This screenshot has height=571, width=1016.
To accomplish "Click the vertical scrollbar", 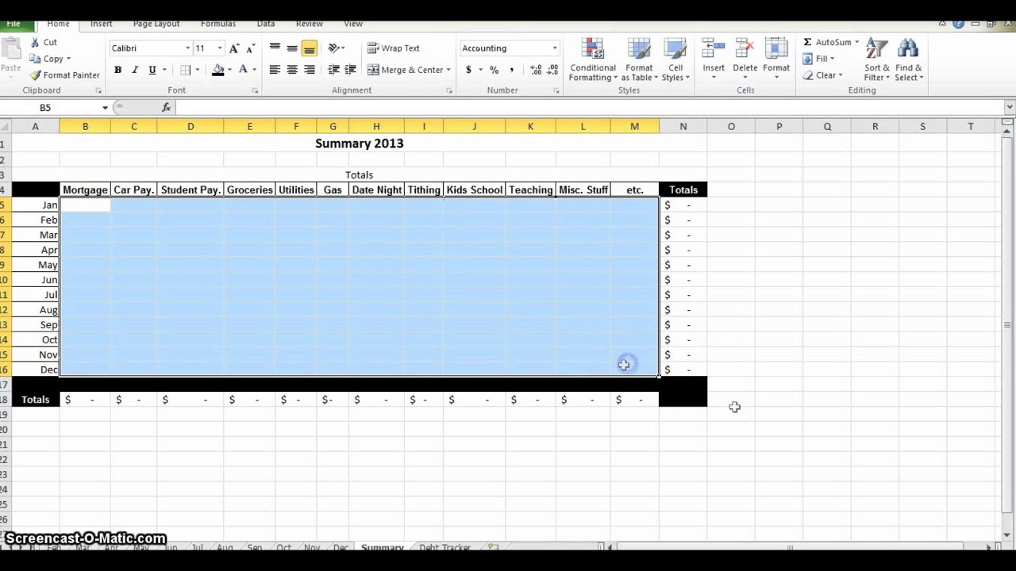I will [x=1007, y=325].
